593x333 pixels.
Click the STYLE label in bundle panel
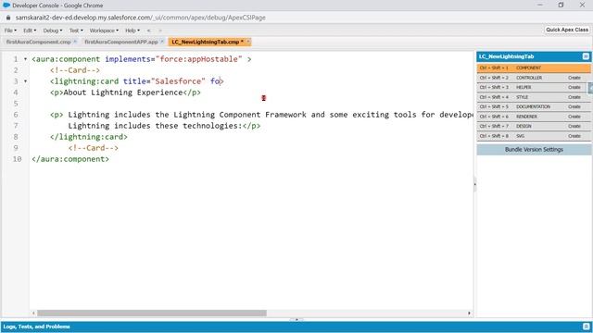coord(522,97)
